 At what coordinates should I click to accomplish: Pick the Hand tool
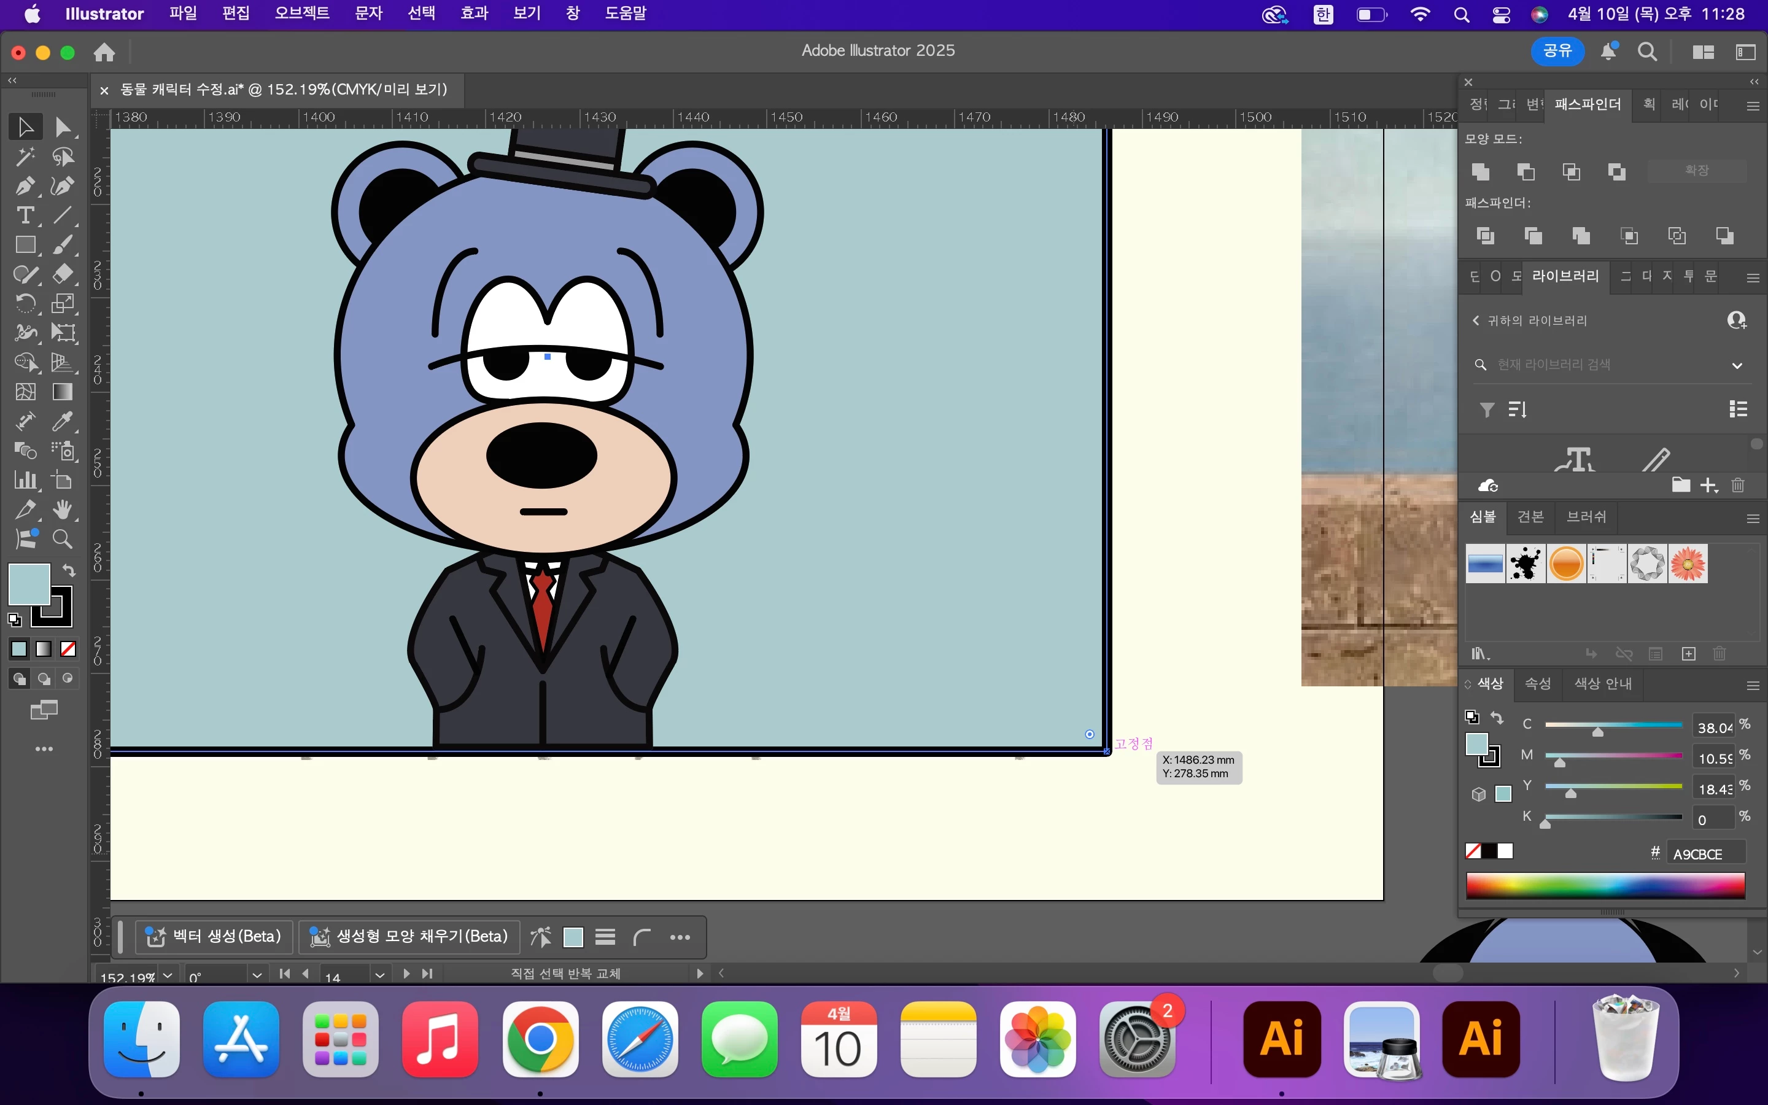[62, 510]
